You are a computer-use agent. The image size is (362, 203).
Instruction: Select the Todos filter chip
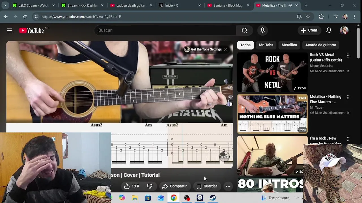point(245,45)
